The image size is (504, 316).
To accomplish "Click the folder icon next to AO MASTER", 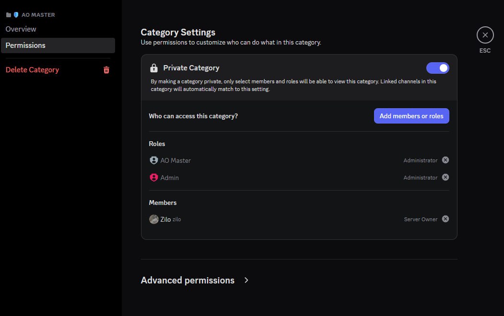I will pyautogui.click(x=9, y=15).
